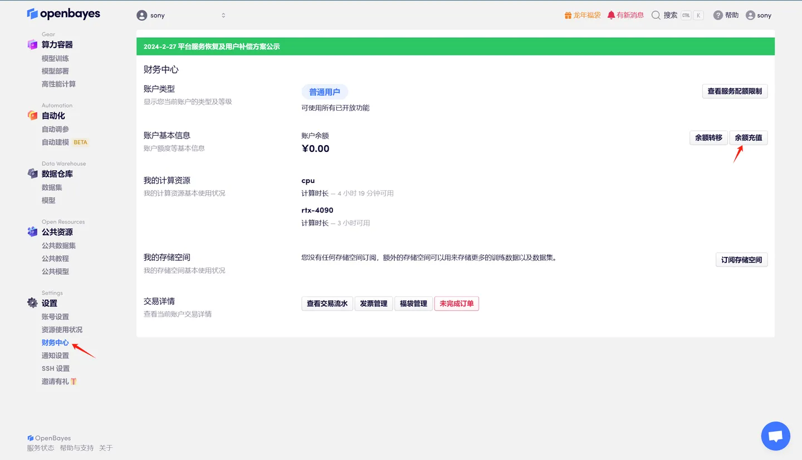Click 订阅存储空间 to subscribe storage
Viewport: 802px width, 460px height.
click(x=741, y=259)
